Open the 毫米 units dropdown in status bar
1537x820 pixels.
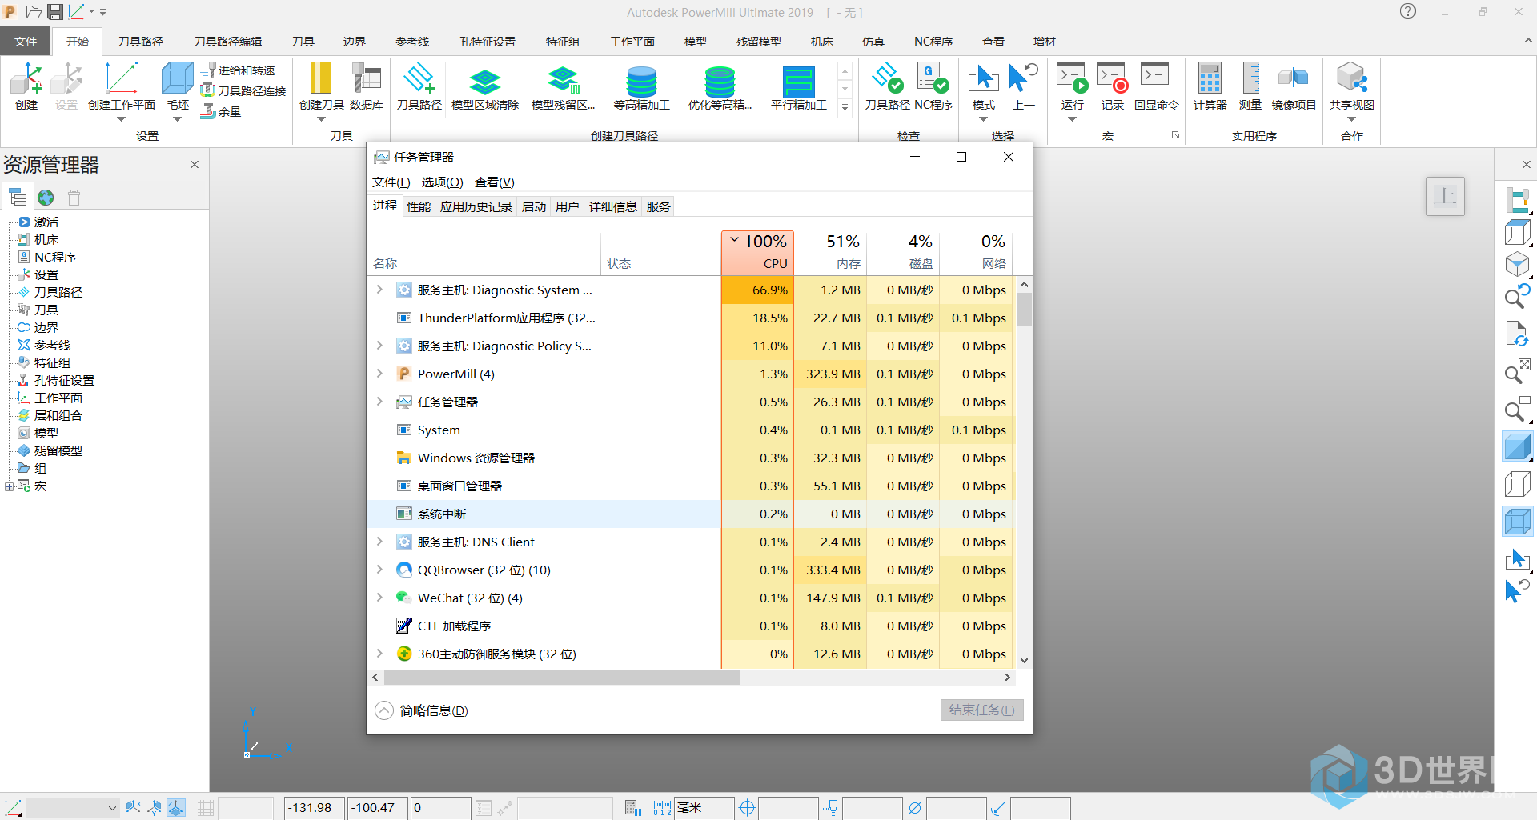[704, 808]
